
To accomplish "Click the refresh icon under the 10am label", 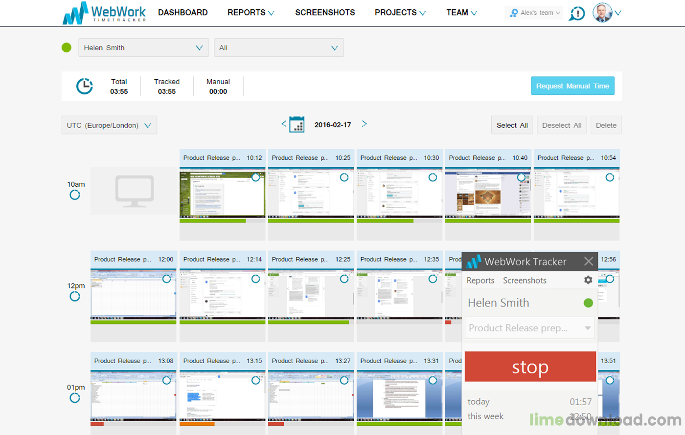I will [x=74, y=195].
